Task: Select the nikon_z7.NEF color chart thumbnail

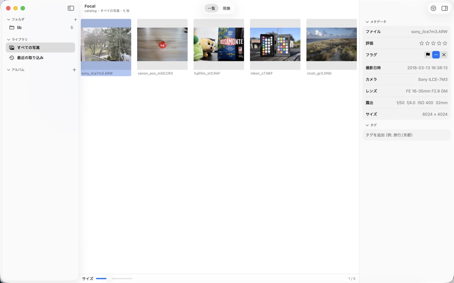Action: click(x=275, y=44)
